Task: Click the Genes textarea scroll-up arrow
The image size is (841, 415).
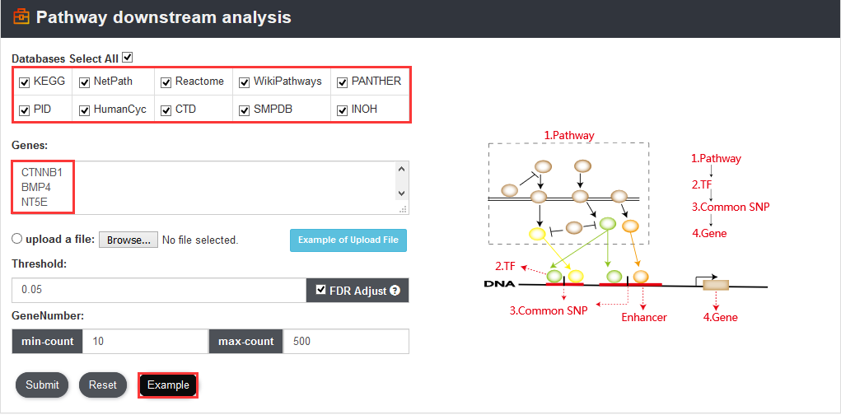Action: pos(402,169)
